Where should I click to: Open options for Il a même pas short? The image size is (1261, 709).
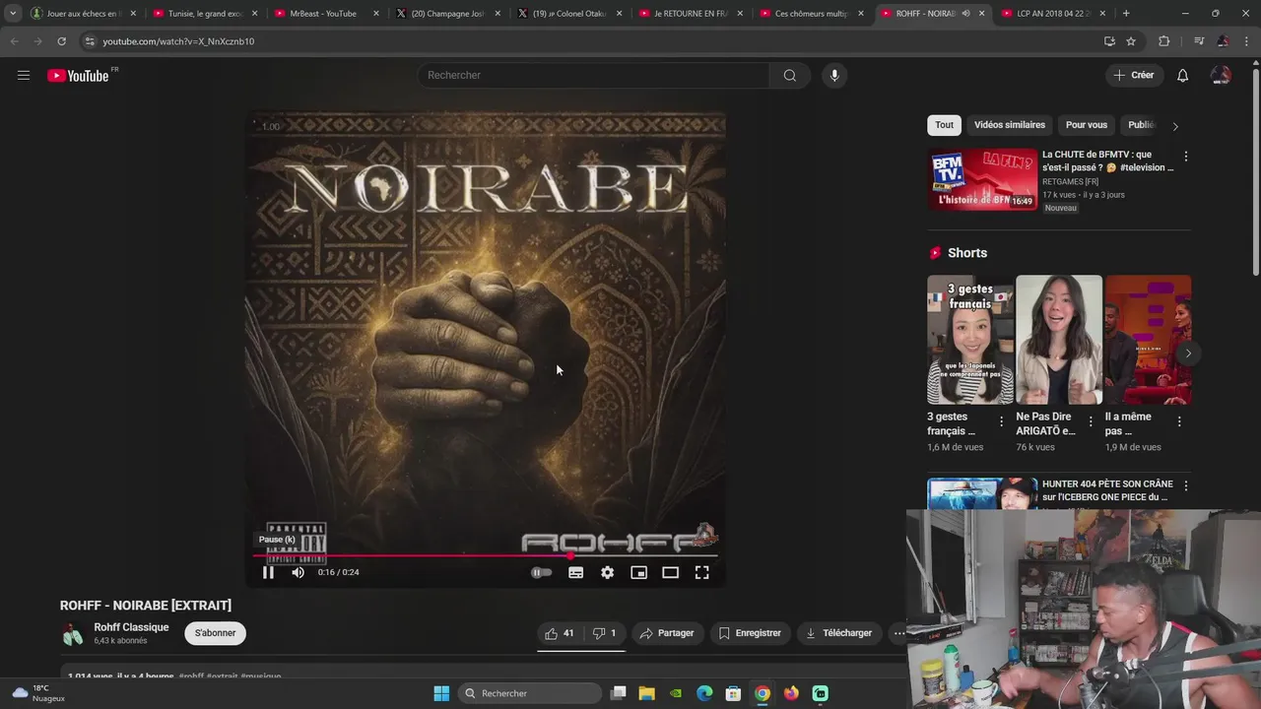[x=1179, y=421]
